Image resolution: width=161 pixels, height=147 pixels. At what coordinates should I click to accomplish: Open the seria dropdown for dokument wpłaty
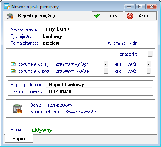click(148, 64)
